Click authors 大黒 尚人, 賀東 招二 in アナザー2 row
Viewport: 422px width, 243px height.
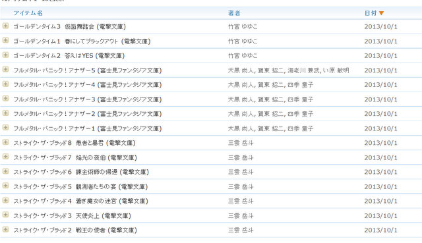pyautogui.click(x=256, y=114)
